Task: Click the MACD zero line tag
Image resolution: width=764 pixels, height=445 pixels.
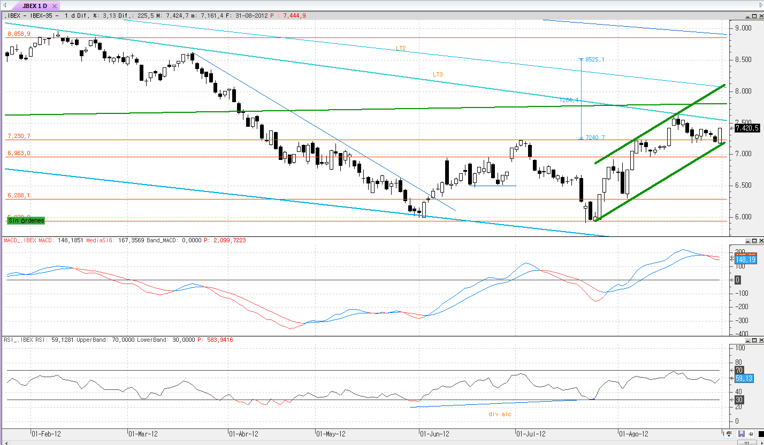Action: point(738,280)
